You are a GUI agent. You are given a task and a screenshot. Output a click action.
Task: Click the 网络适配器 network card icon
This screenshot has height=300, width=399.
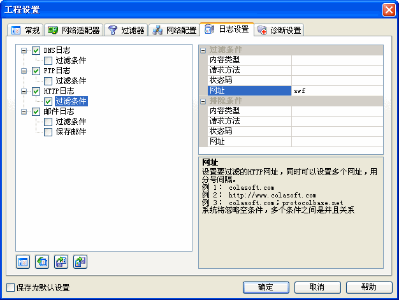[x=53, y=30]
